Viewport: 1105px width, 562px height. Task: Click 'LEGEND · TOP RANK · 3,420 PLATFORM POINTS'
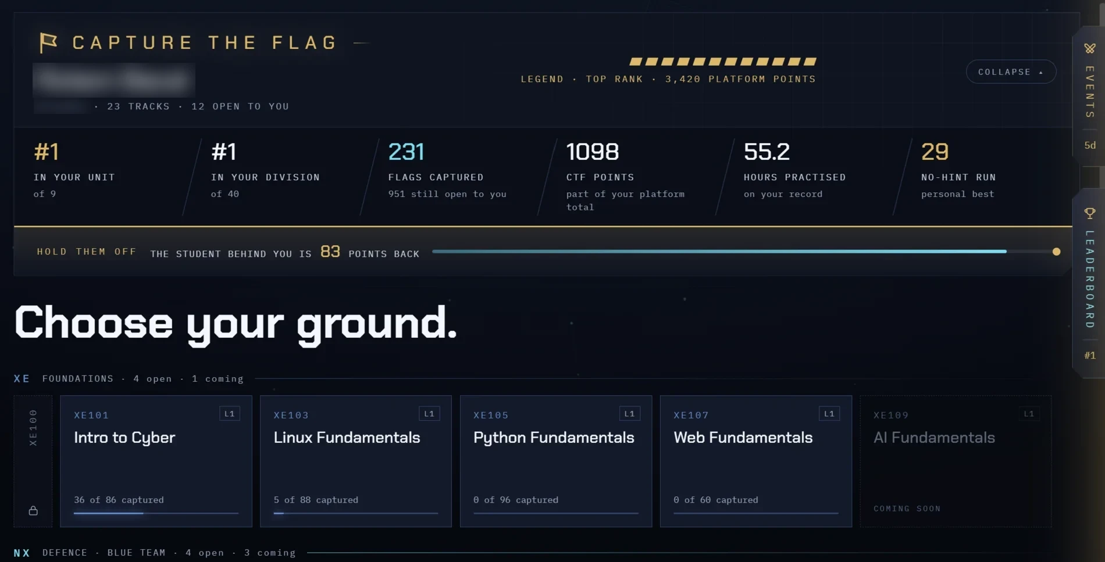point(668,79)
